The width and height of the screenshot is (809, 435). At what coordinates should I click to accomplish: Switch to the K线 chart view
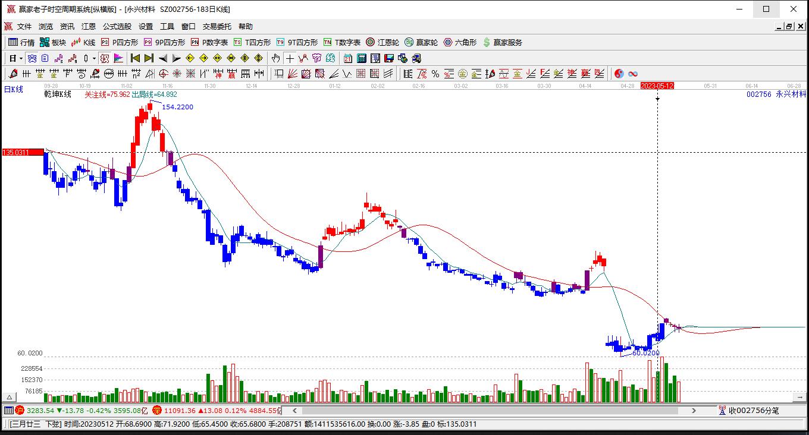83,42
